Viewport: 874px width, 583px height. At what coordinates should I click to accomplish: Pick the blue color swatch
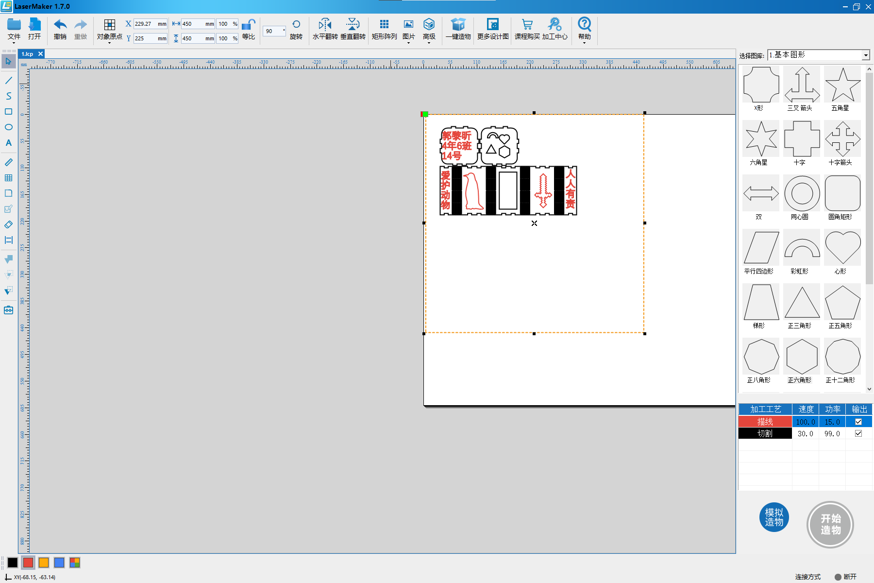[x=59, y=563]
